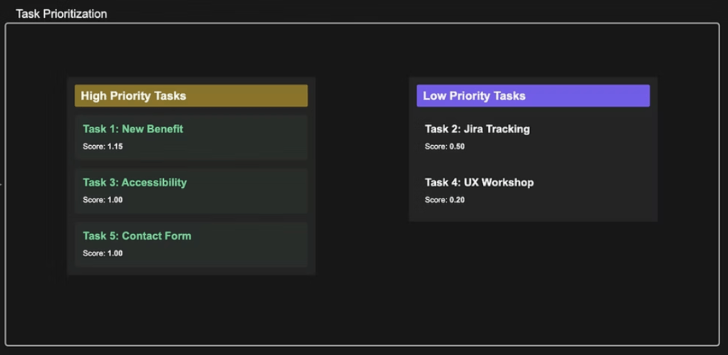This screenshot has height=355, width=728.
Task: Open Task 5: Contact Form
Action: click(x=137, y=235)
